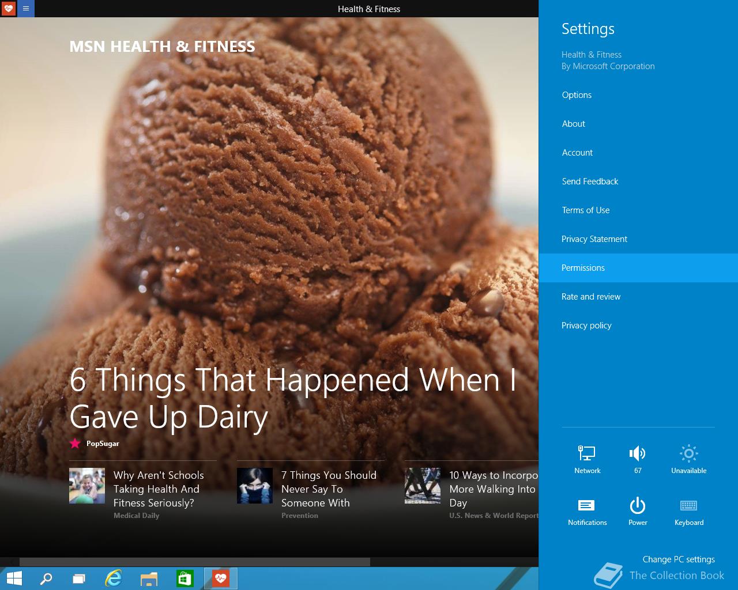Open the taskbar Search magnifier
The image size is (738, 590).
(x=46, y=578)
